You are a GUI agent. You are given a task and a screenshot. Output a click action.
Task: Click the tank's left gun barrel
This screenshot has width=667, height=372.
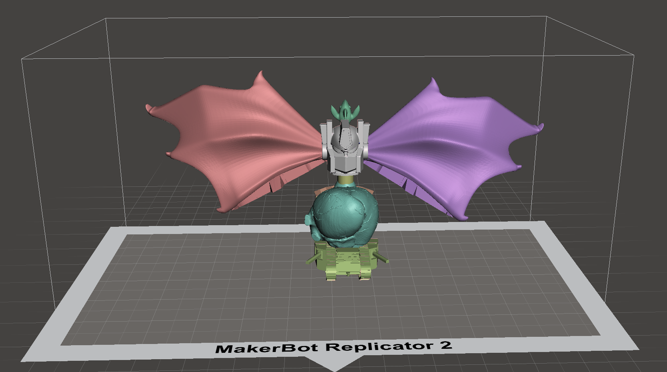(312, 259)
